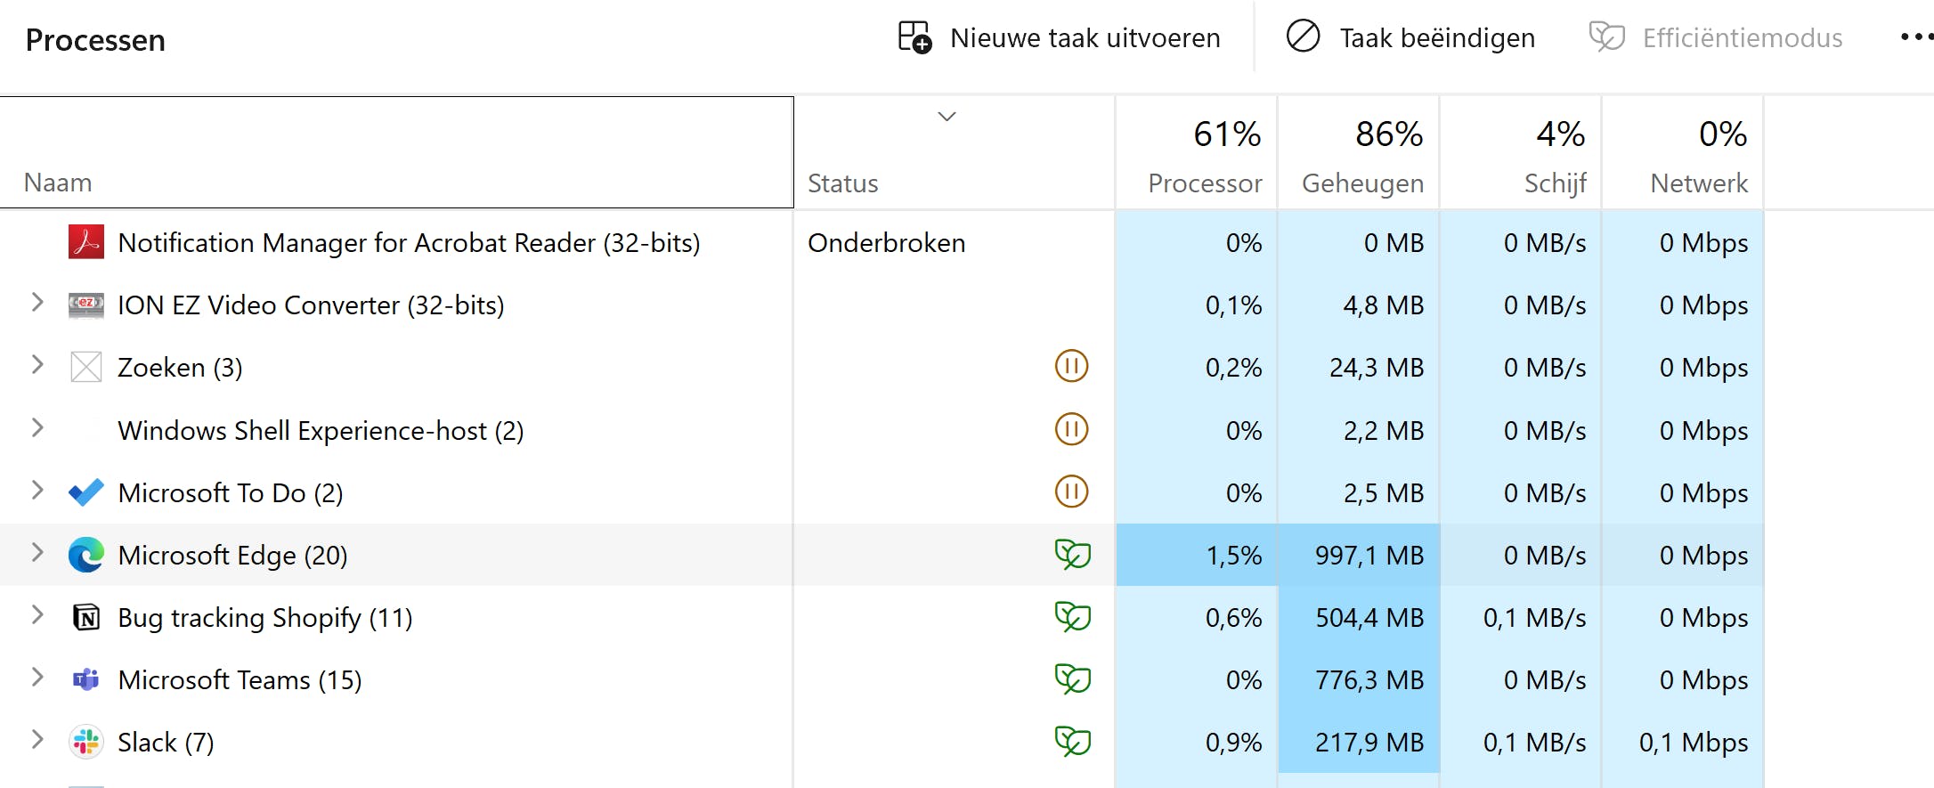Expand the Microsoft Edge process group
This screenshot has height=788, width=1934.
[x=37, y=553]
